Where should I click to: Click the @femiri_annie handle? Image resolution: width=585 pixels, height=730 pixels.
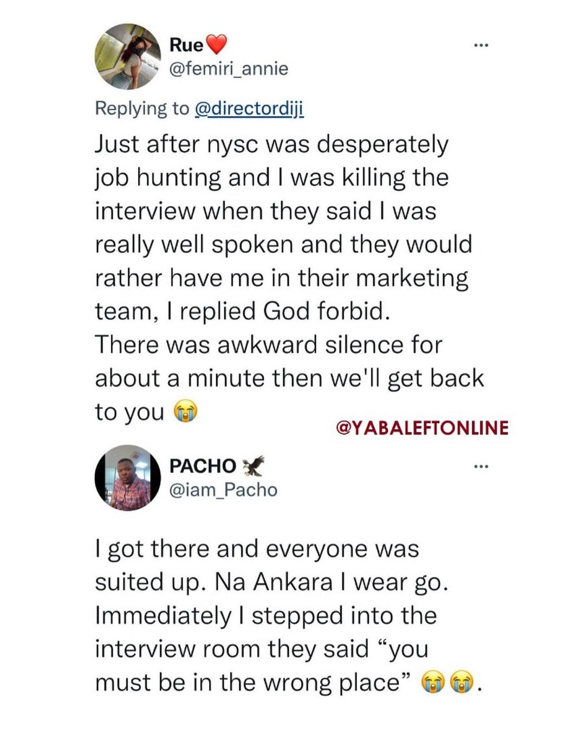(229, 69)
